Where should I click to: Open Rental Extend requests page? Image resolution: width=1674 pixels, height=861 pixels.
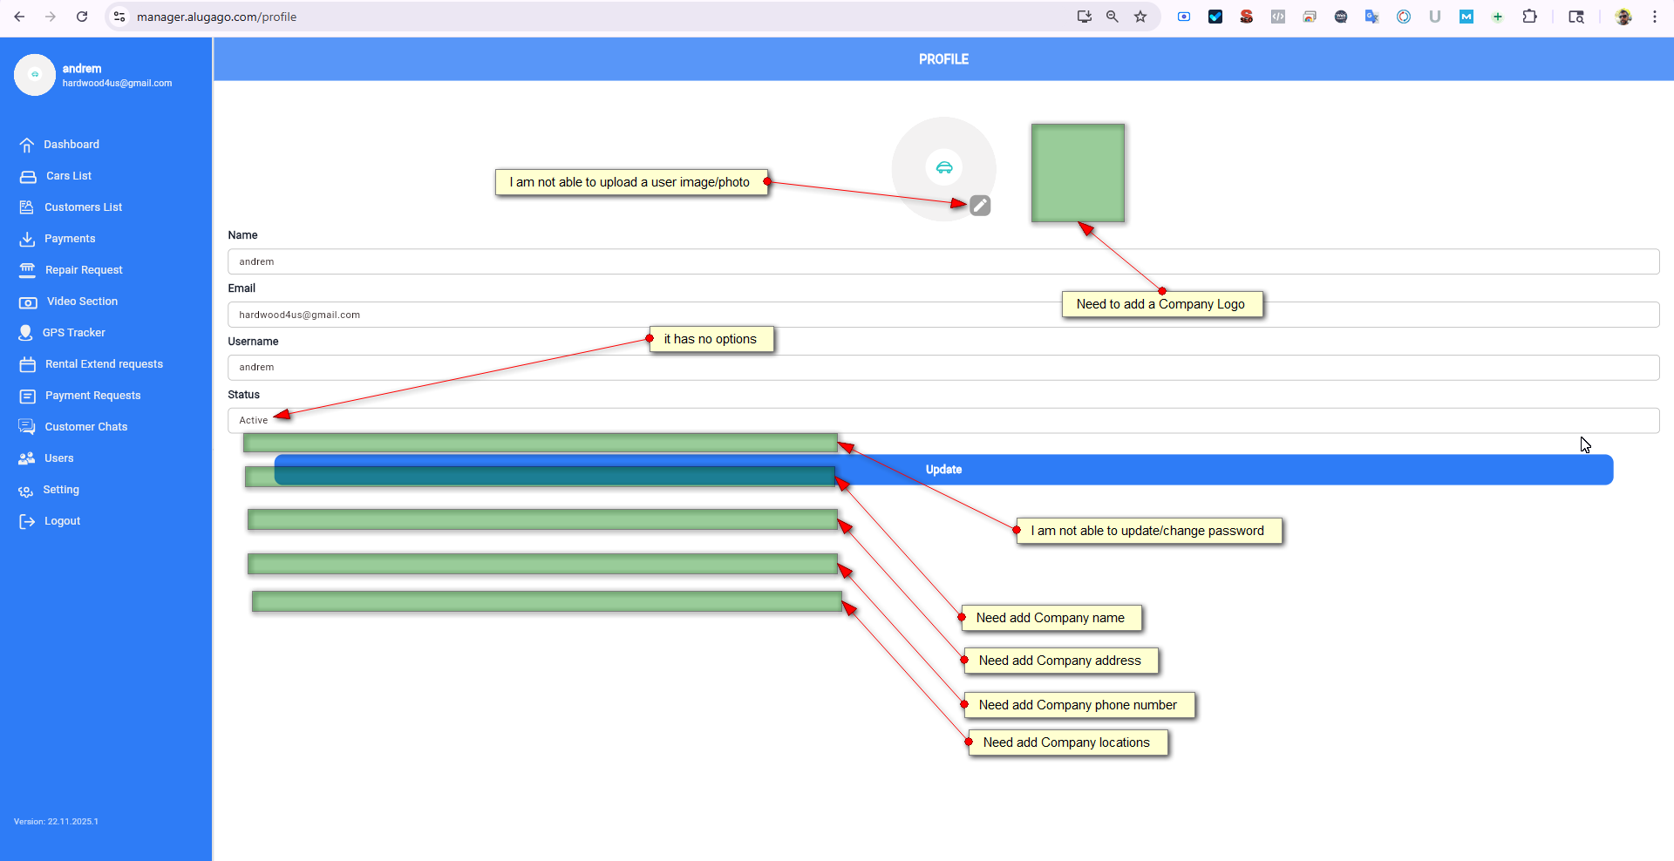104,364
